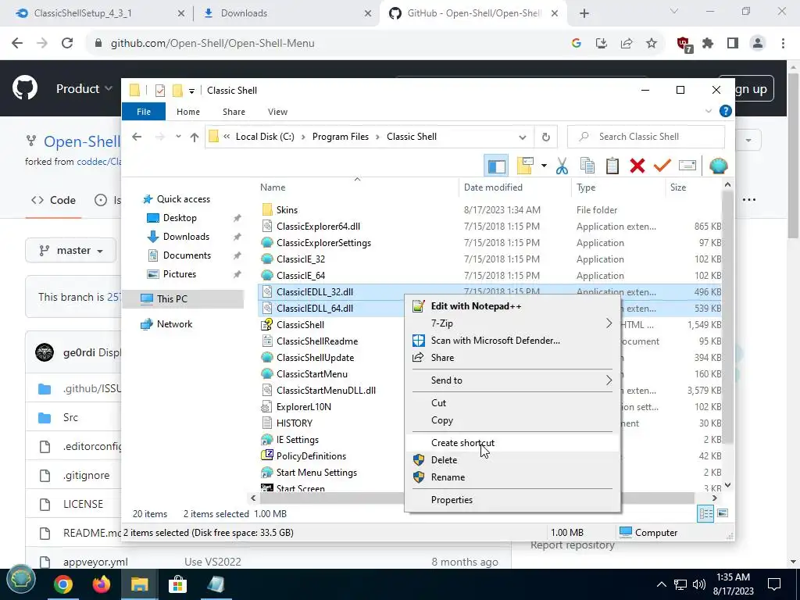Viewport: 800px width, 600px height.
Task: Click Classic Shell start button on taskbar
Action: pos(20,580)
